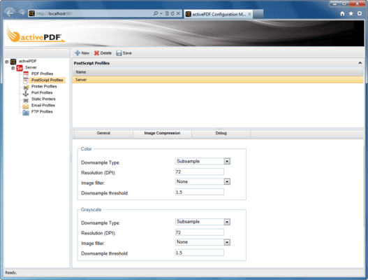
Task: Select PostScript Profiles in the tree
Action: 47,80
